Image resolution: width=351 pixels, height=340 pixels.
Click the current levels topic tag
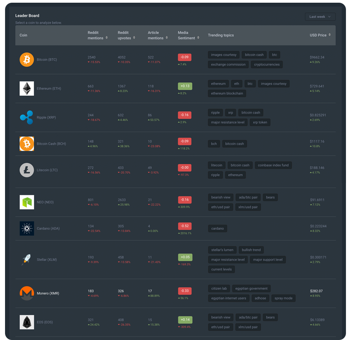(221, 269)
